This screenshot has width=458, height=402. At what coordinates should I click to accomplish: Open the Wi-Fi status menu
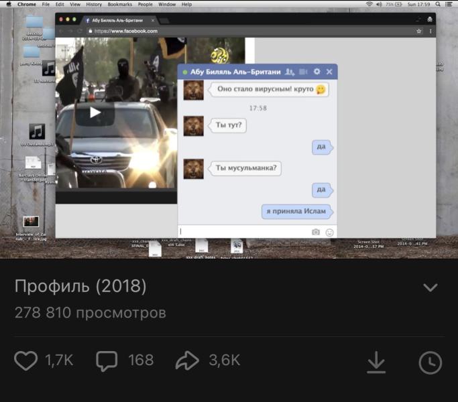pos(369,4)
